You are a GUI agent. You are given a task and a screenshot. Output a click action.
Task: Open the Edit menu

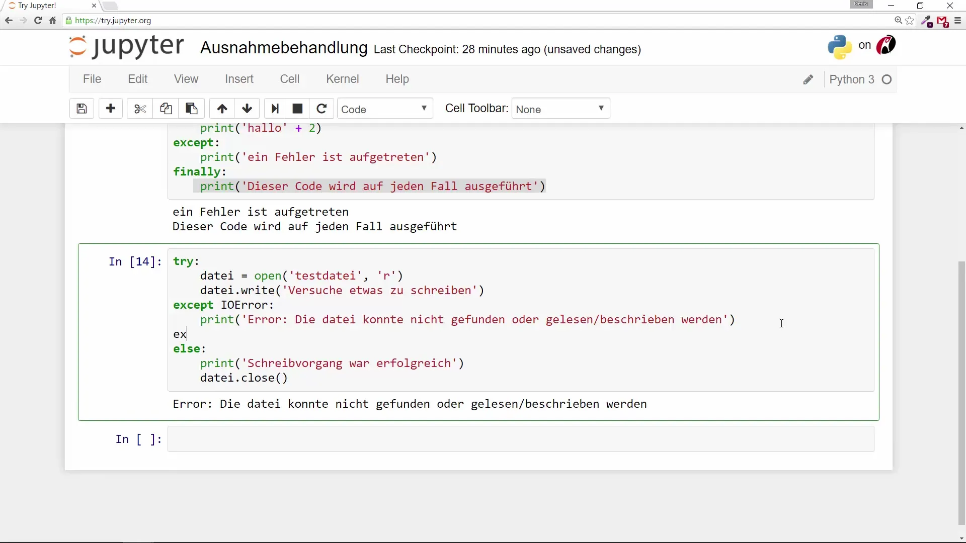137,79
